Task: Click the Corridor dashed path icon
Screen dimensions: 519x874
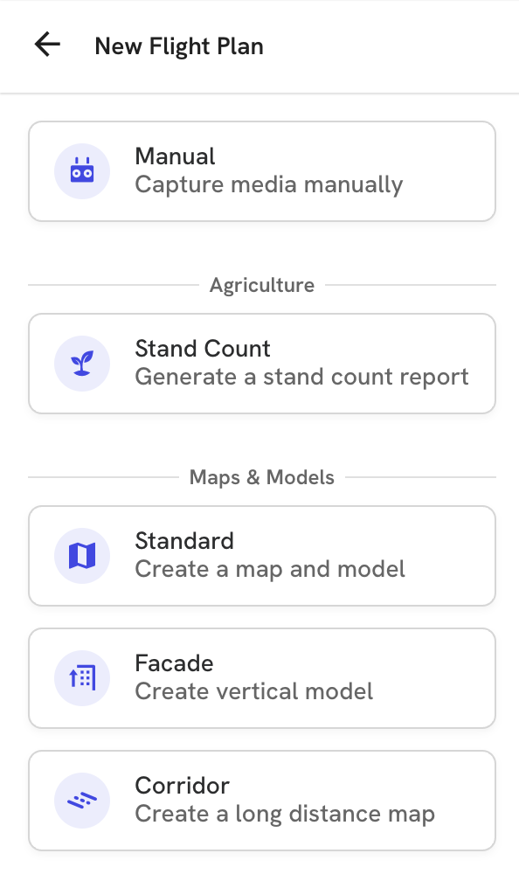Action: point(82,801)
